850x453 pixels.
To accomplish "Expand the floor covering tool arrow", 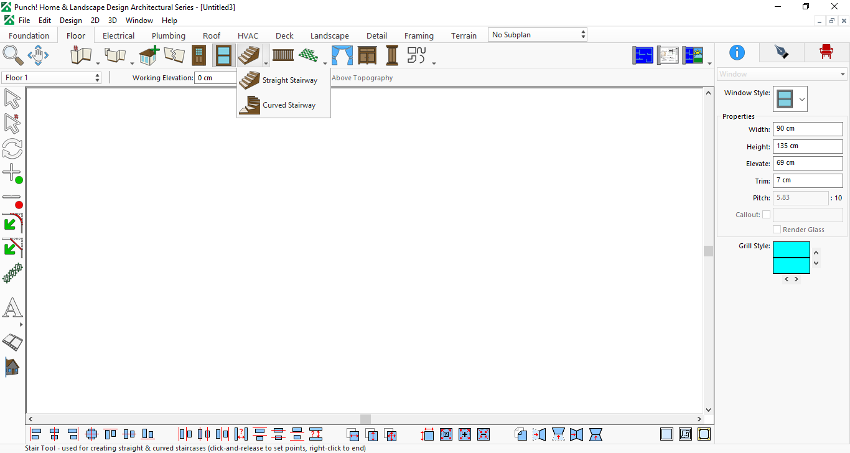I will (324, 63).
